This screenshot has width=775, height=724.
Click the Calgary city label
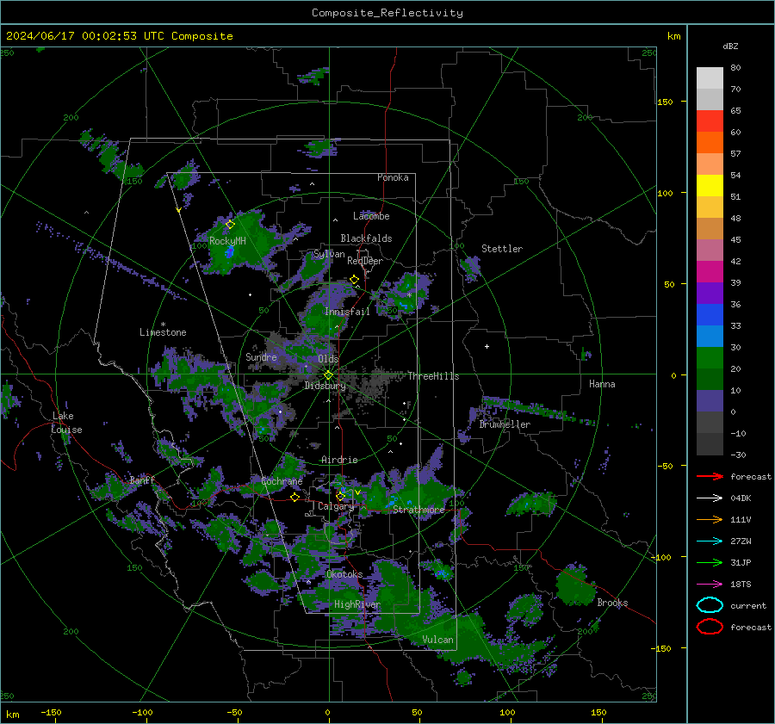coord(336,506)
